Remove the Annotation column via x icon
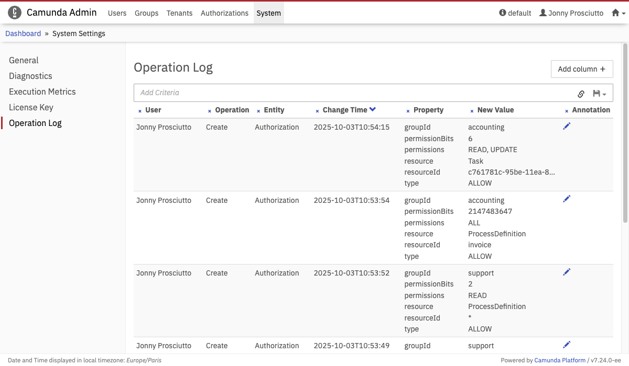 [x=567, y=111]
